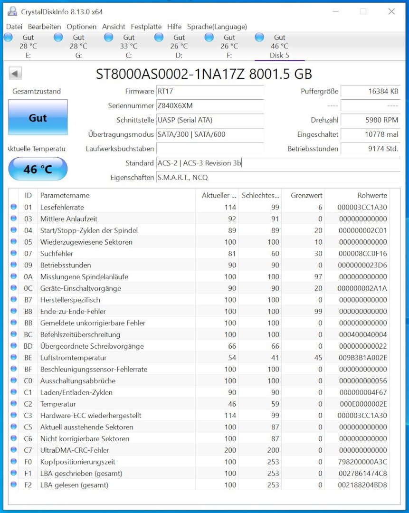This screenshot has width=409, height=513.
Task: Click the Firmware field showing RT17
Action: point(209,91)
